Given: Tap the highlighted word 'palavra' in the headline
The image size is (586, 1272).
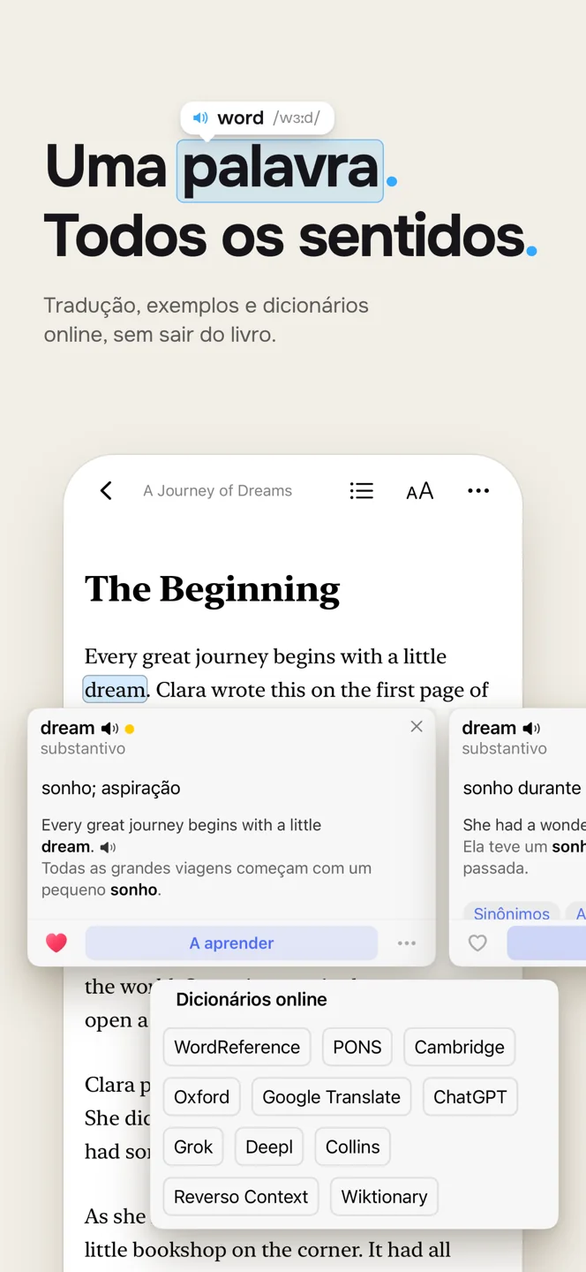Looking at the screenshot, I should pos(281,170).
